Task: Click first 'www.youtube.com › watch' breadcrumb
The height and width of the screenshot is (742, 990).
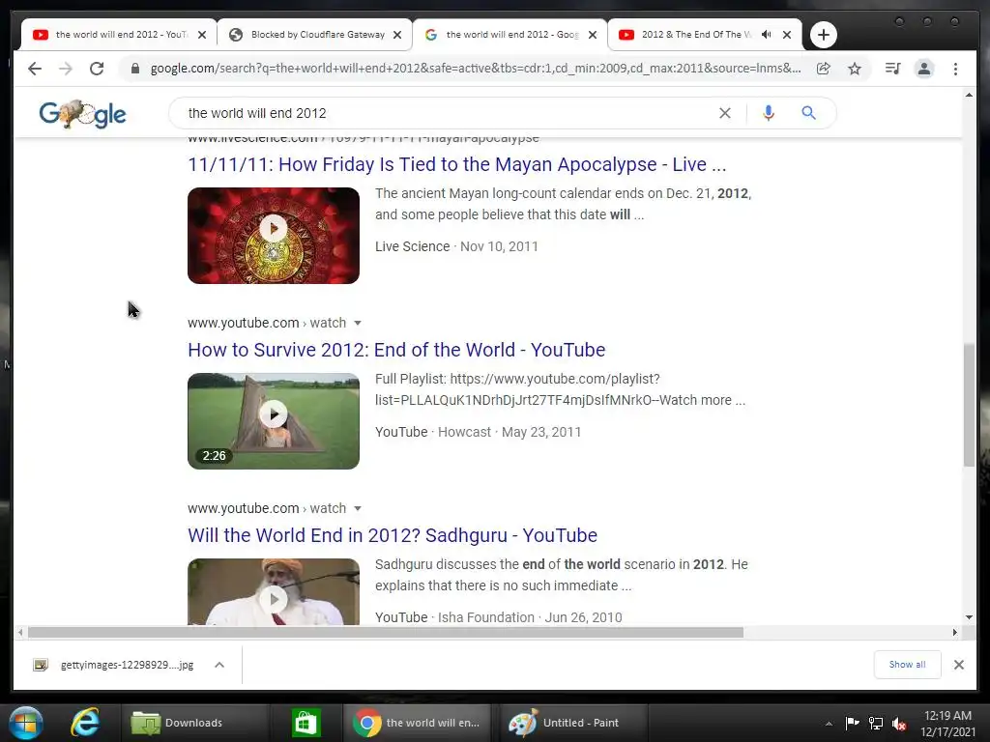Action: (x=267, y=323)
